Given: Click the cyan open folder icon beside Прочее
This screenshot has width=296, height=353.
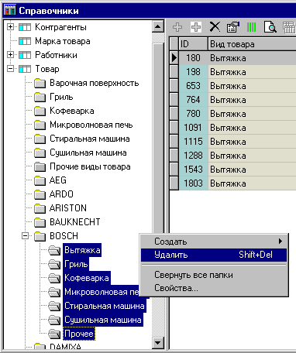Looking at the screenshot, I should point(54,334).
